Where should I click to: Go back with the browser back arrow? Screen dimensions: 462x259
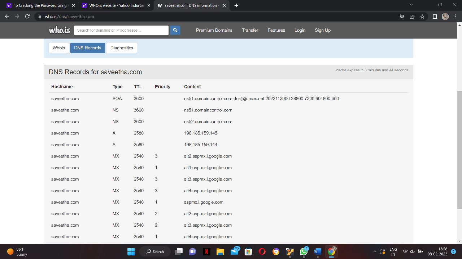[7, 16]
